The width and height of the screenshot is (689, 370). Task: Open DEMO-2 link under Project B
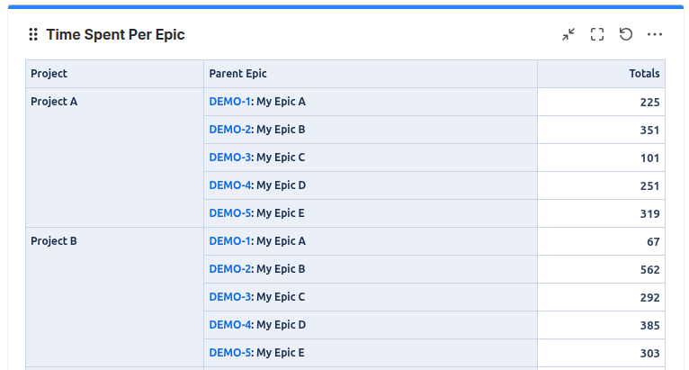[229, 269]
